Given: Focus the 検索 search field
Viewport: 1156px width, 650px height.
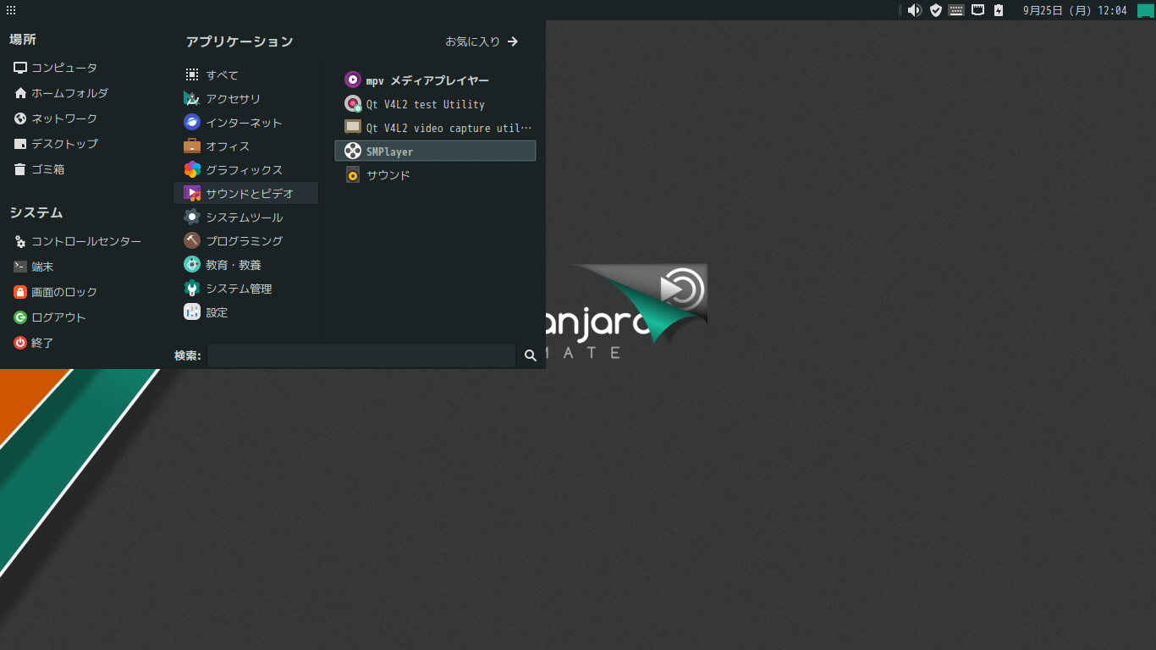Looking at the screenshot, I should tap(361, 355).
